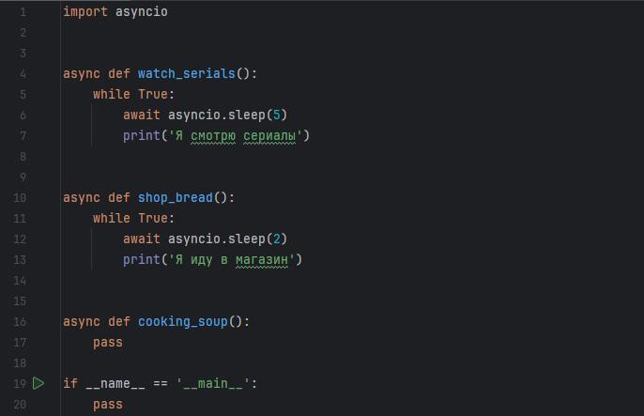Click the string 'Я смотрю сериалы'
644x416 pixels.
coord(235,135)
